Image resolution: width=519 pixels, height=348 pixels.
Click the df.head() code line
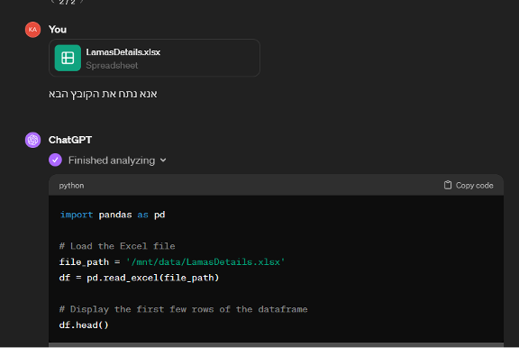point(84,325)
